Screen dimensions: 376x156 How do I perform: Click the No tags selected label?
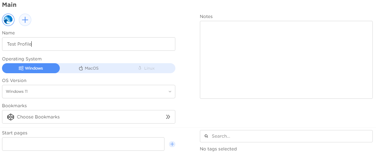[218, 149]
